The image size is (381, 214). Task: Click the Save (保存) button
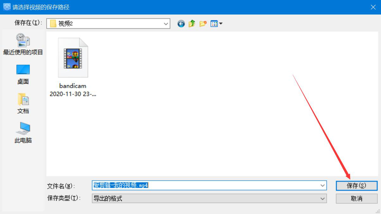click(357, 186)
